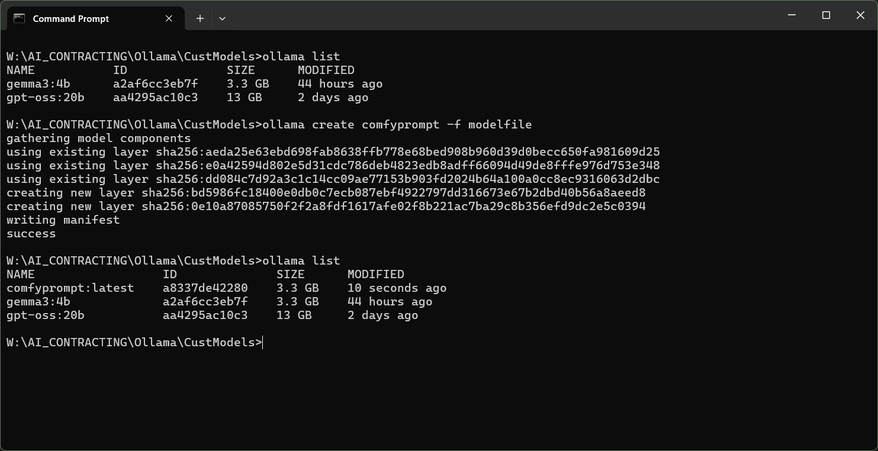
Task: Click the Command Prompt tab icon
Action: pyautogui.click(x=19, y=18)
